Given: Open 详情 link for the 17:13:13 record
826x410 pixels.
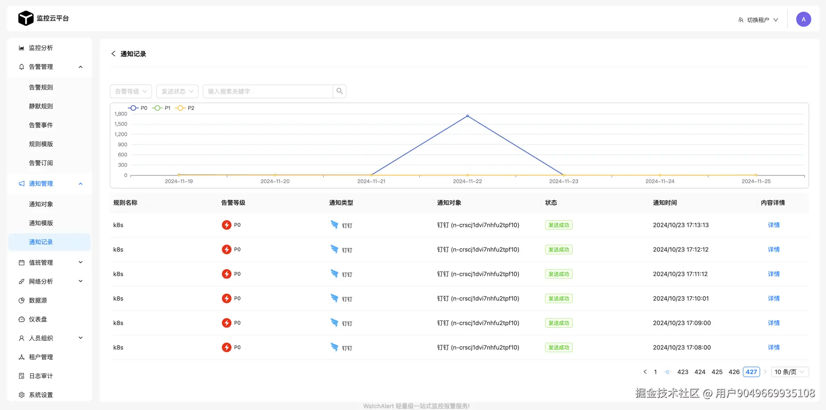Looking at the screenshot, I should [x=773, y=225].
